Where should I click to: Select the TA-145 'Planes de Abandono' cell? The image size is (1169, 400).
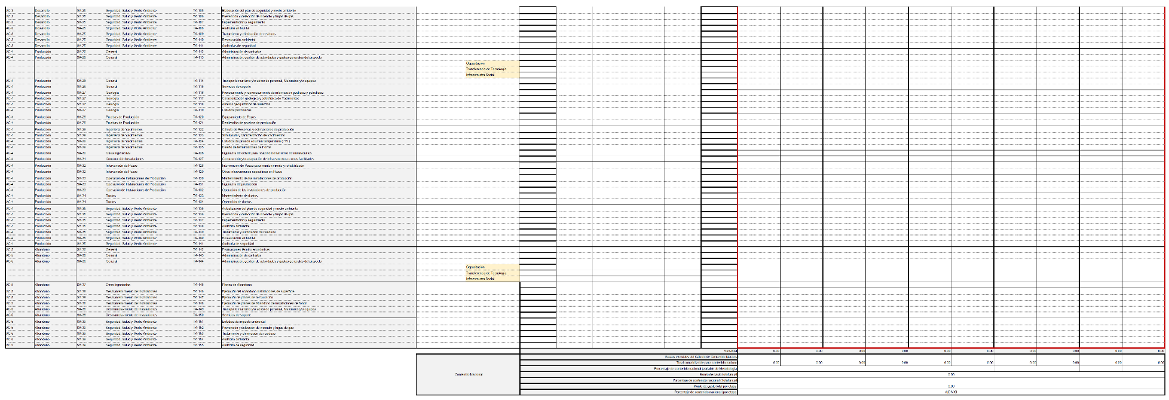(234, 285)
